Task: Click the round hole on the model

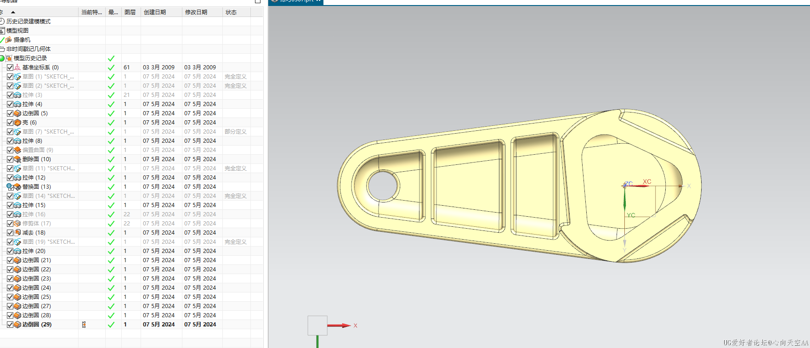Action: pyautogui.click(x=383, y=186)
